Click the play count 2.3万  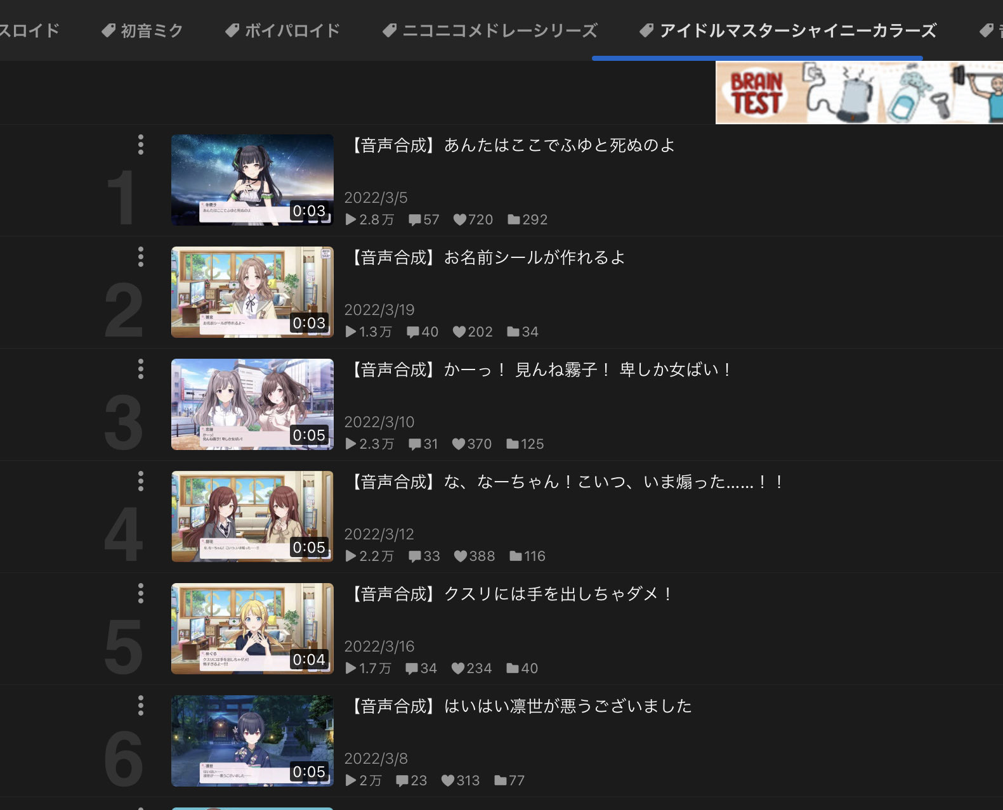[x=370, y=444]
